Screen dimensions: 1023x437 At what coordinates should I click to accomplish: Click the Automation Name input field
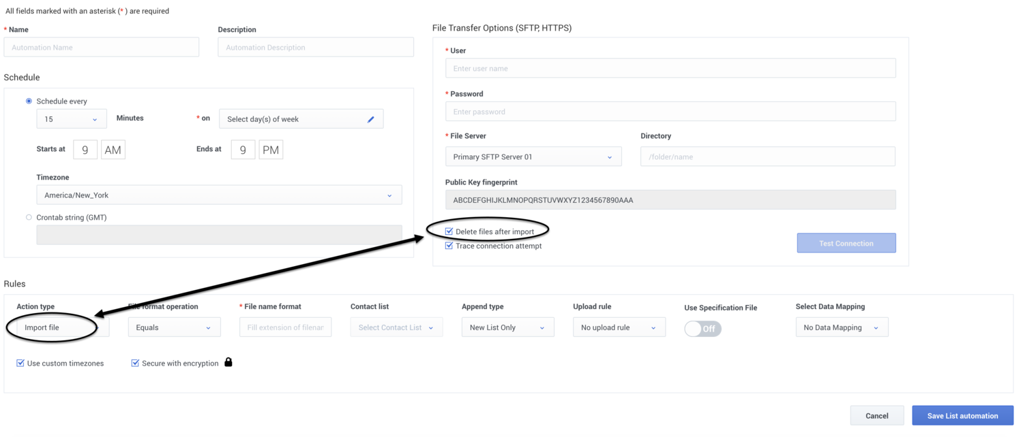coord(102,48)
